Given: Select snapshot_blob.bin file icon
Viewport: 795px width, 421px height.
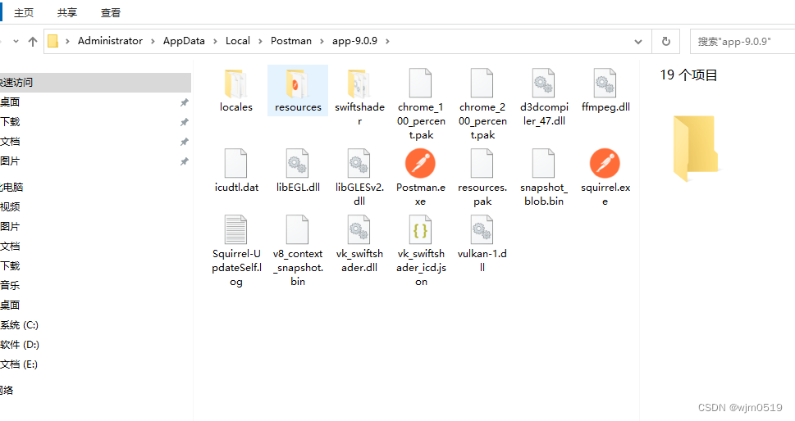Looking at the screenshot, I should (x=543, y=164).
